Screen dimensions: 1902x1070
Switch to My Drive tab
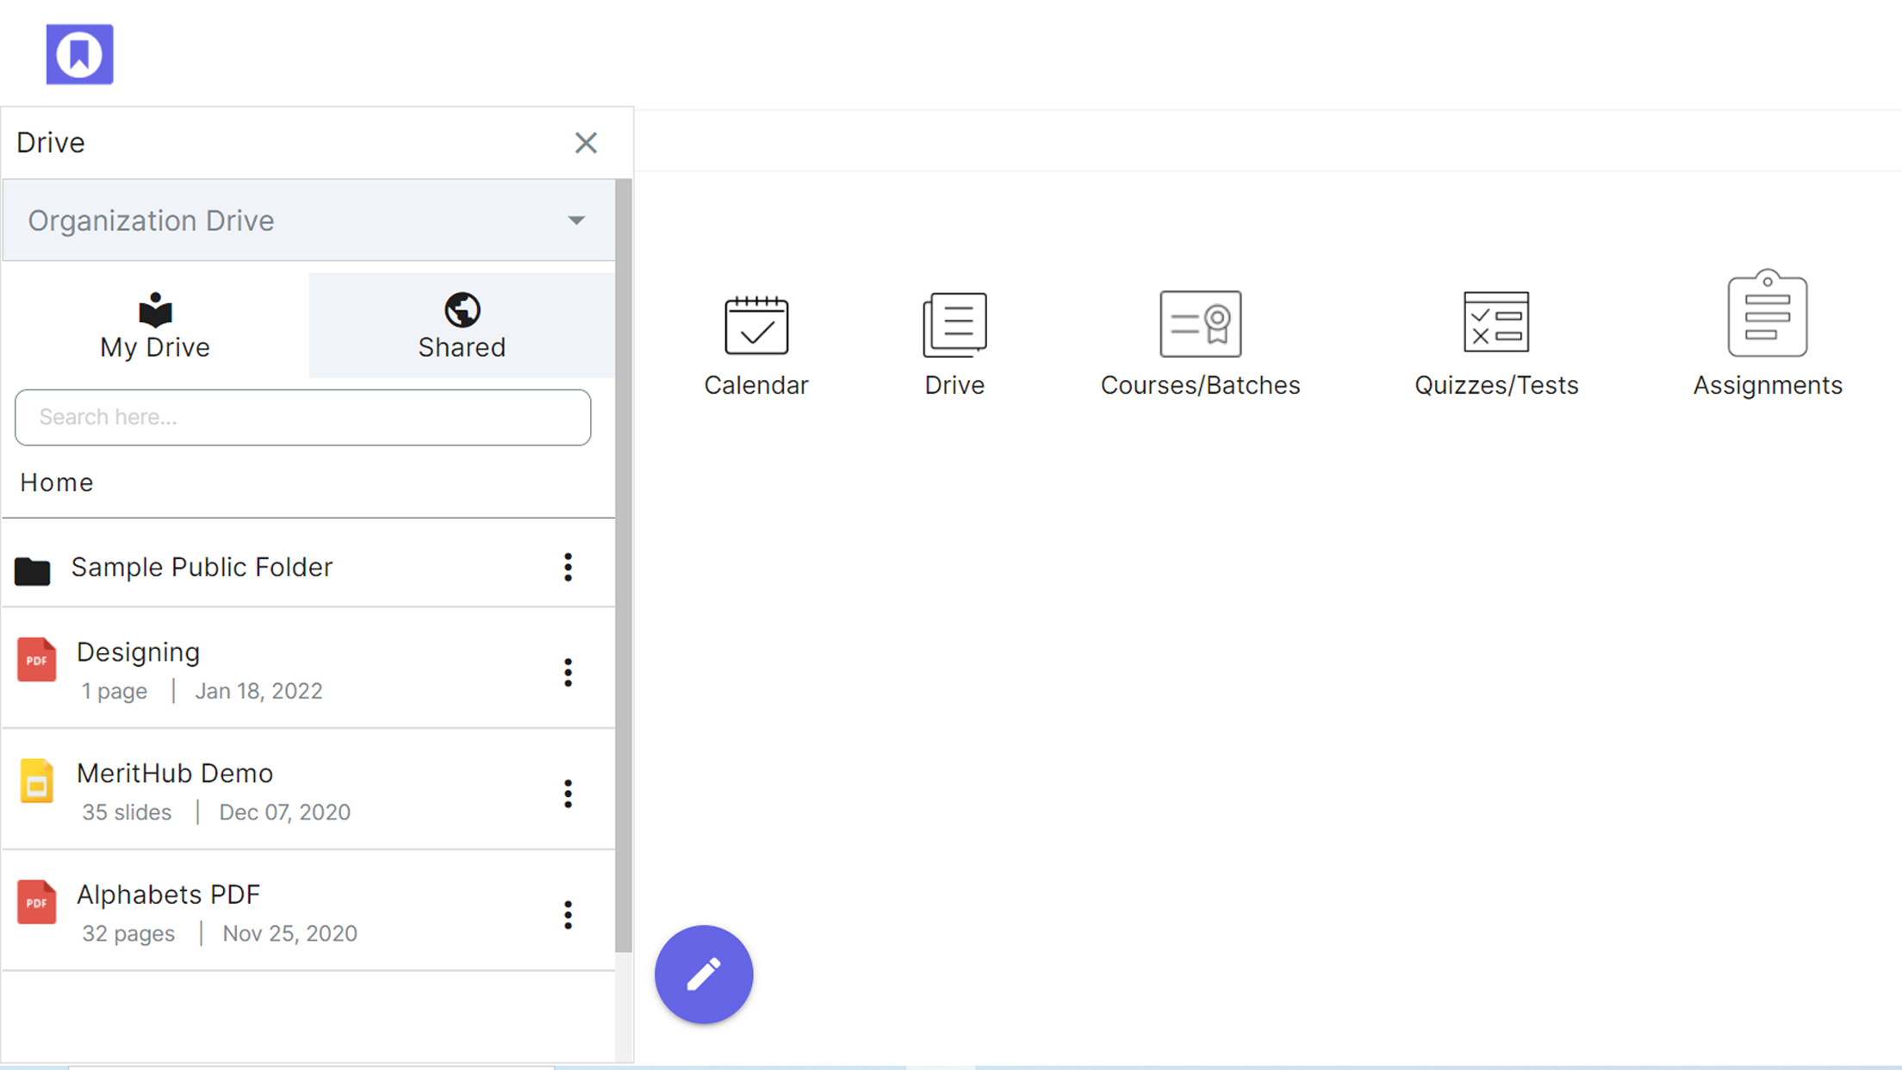pos(155,324)
